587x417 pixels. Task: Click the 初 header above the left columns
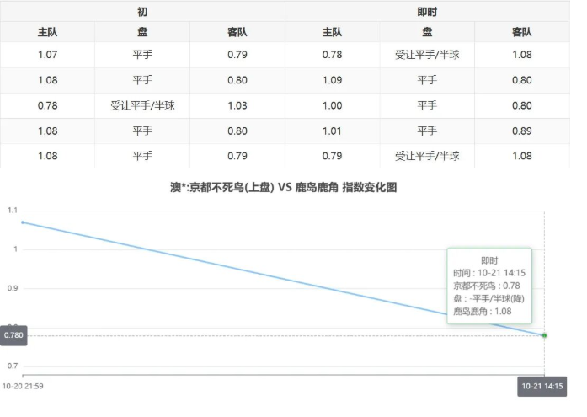click(142, 12)
